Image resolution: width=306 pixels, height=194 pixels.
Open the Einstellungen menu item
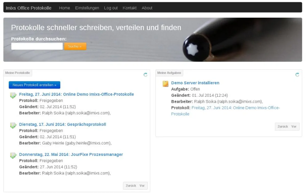[x=87, y=8]
